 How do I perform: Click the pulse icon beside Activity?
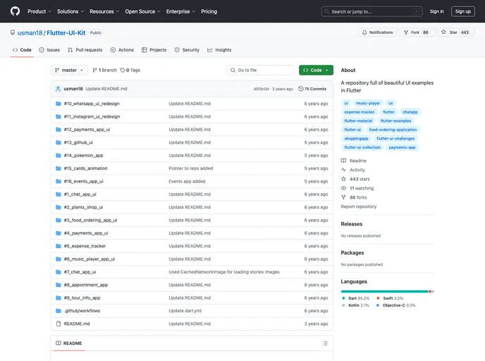pyautogui.click(x=343, y=170)
